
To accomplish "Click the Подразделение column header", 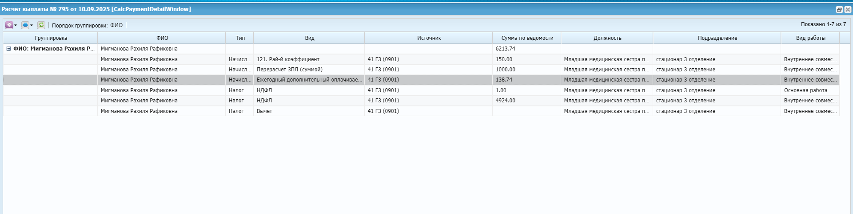I will click(x=717, y=38).
